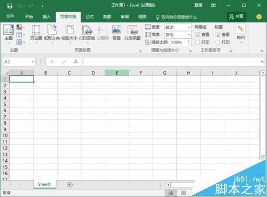
Task: Add a new sheet with plus icon
Action: click(x=70, y=185)
